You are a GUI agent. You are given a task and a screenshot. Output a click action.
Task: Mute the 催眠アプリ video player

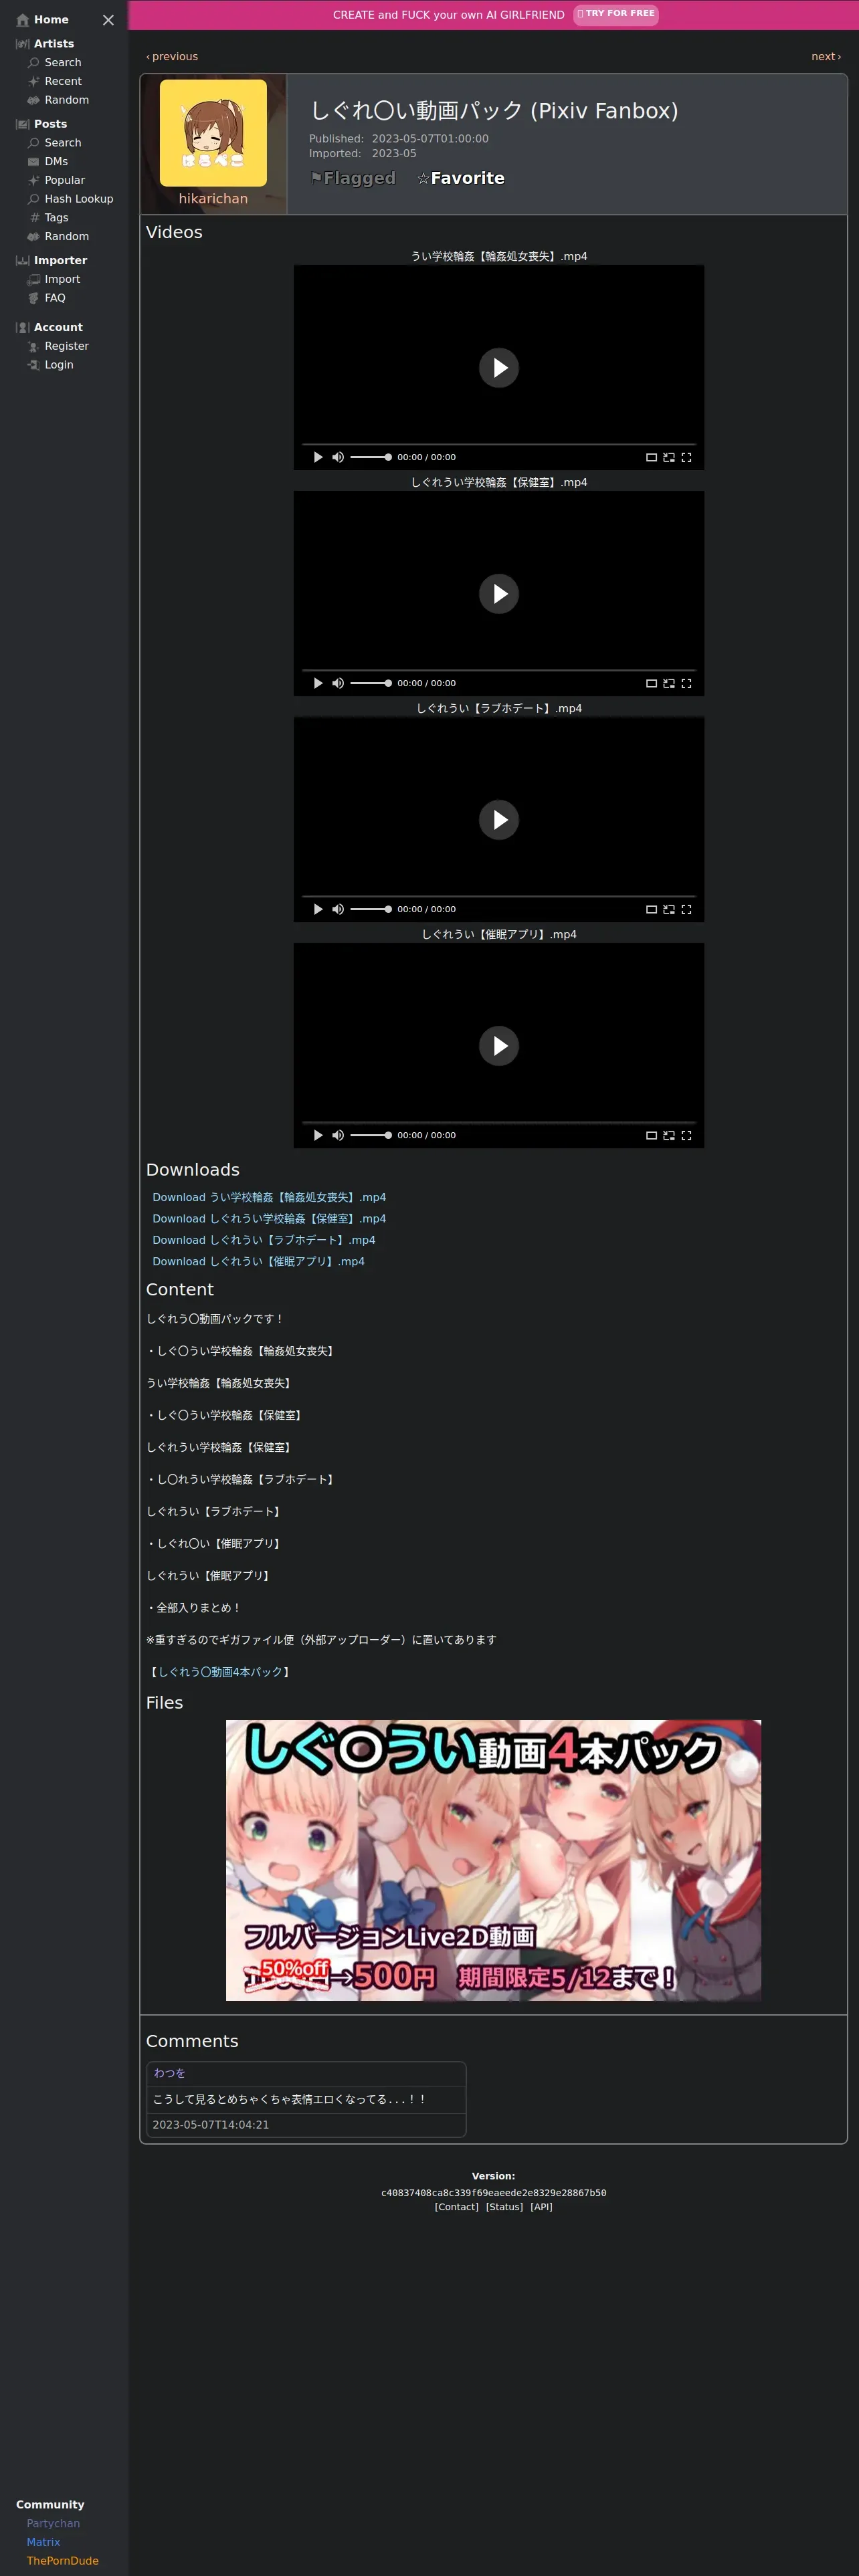click(338, 1135)
